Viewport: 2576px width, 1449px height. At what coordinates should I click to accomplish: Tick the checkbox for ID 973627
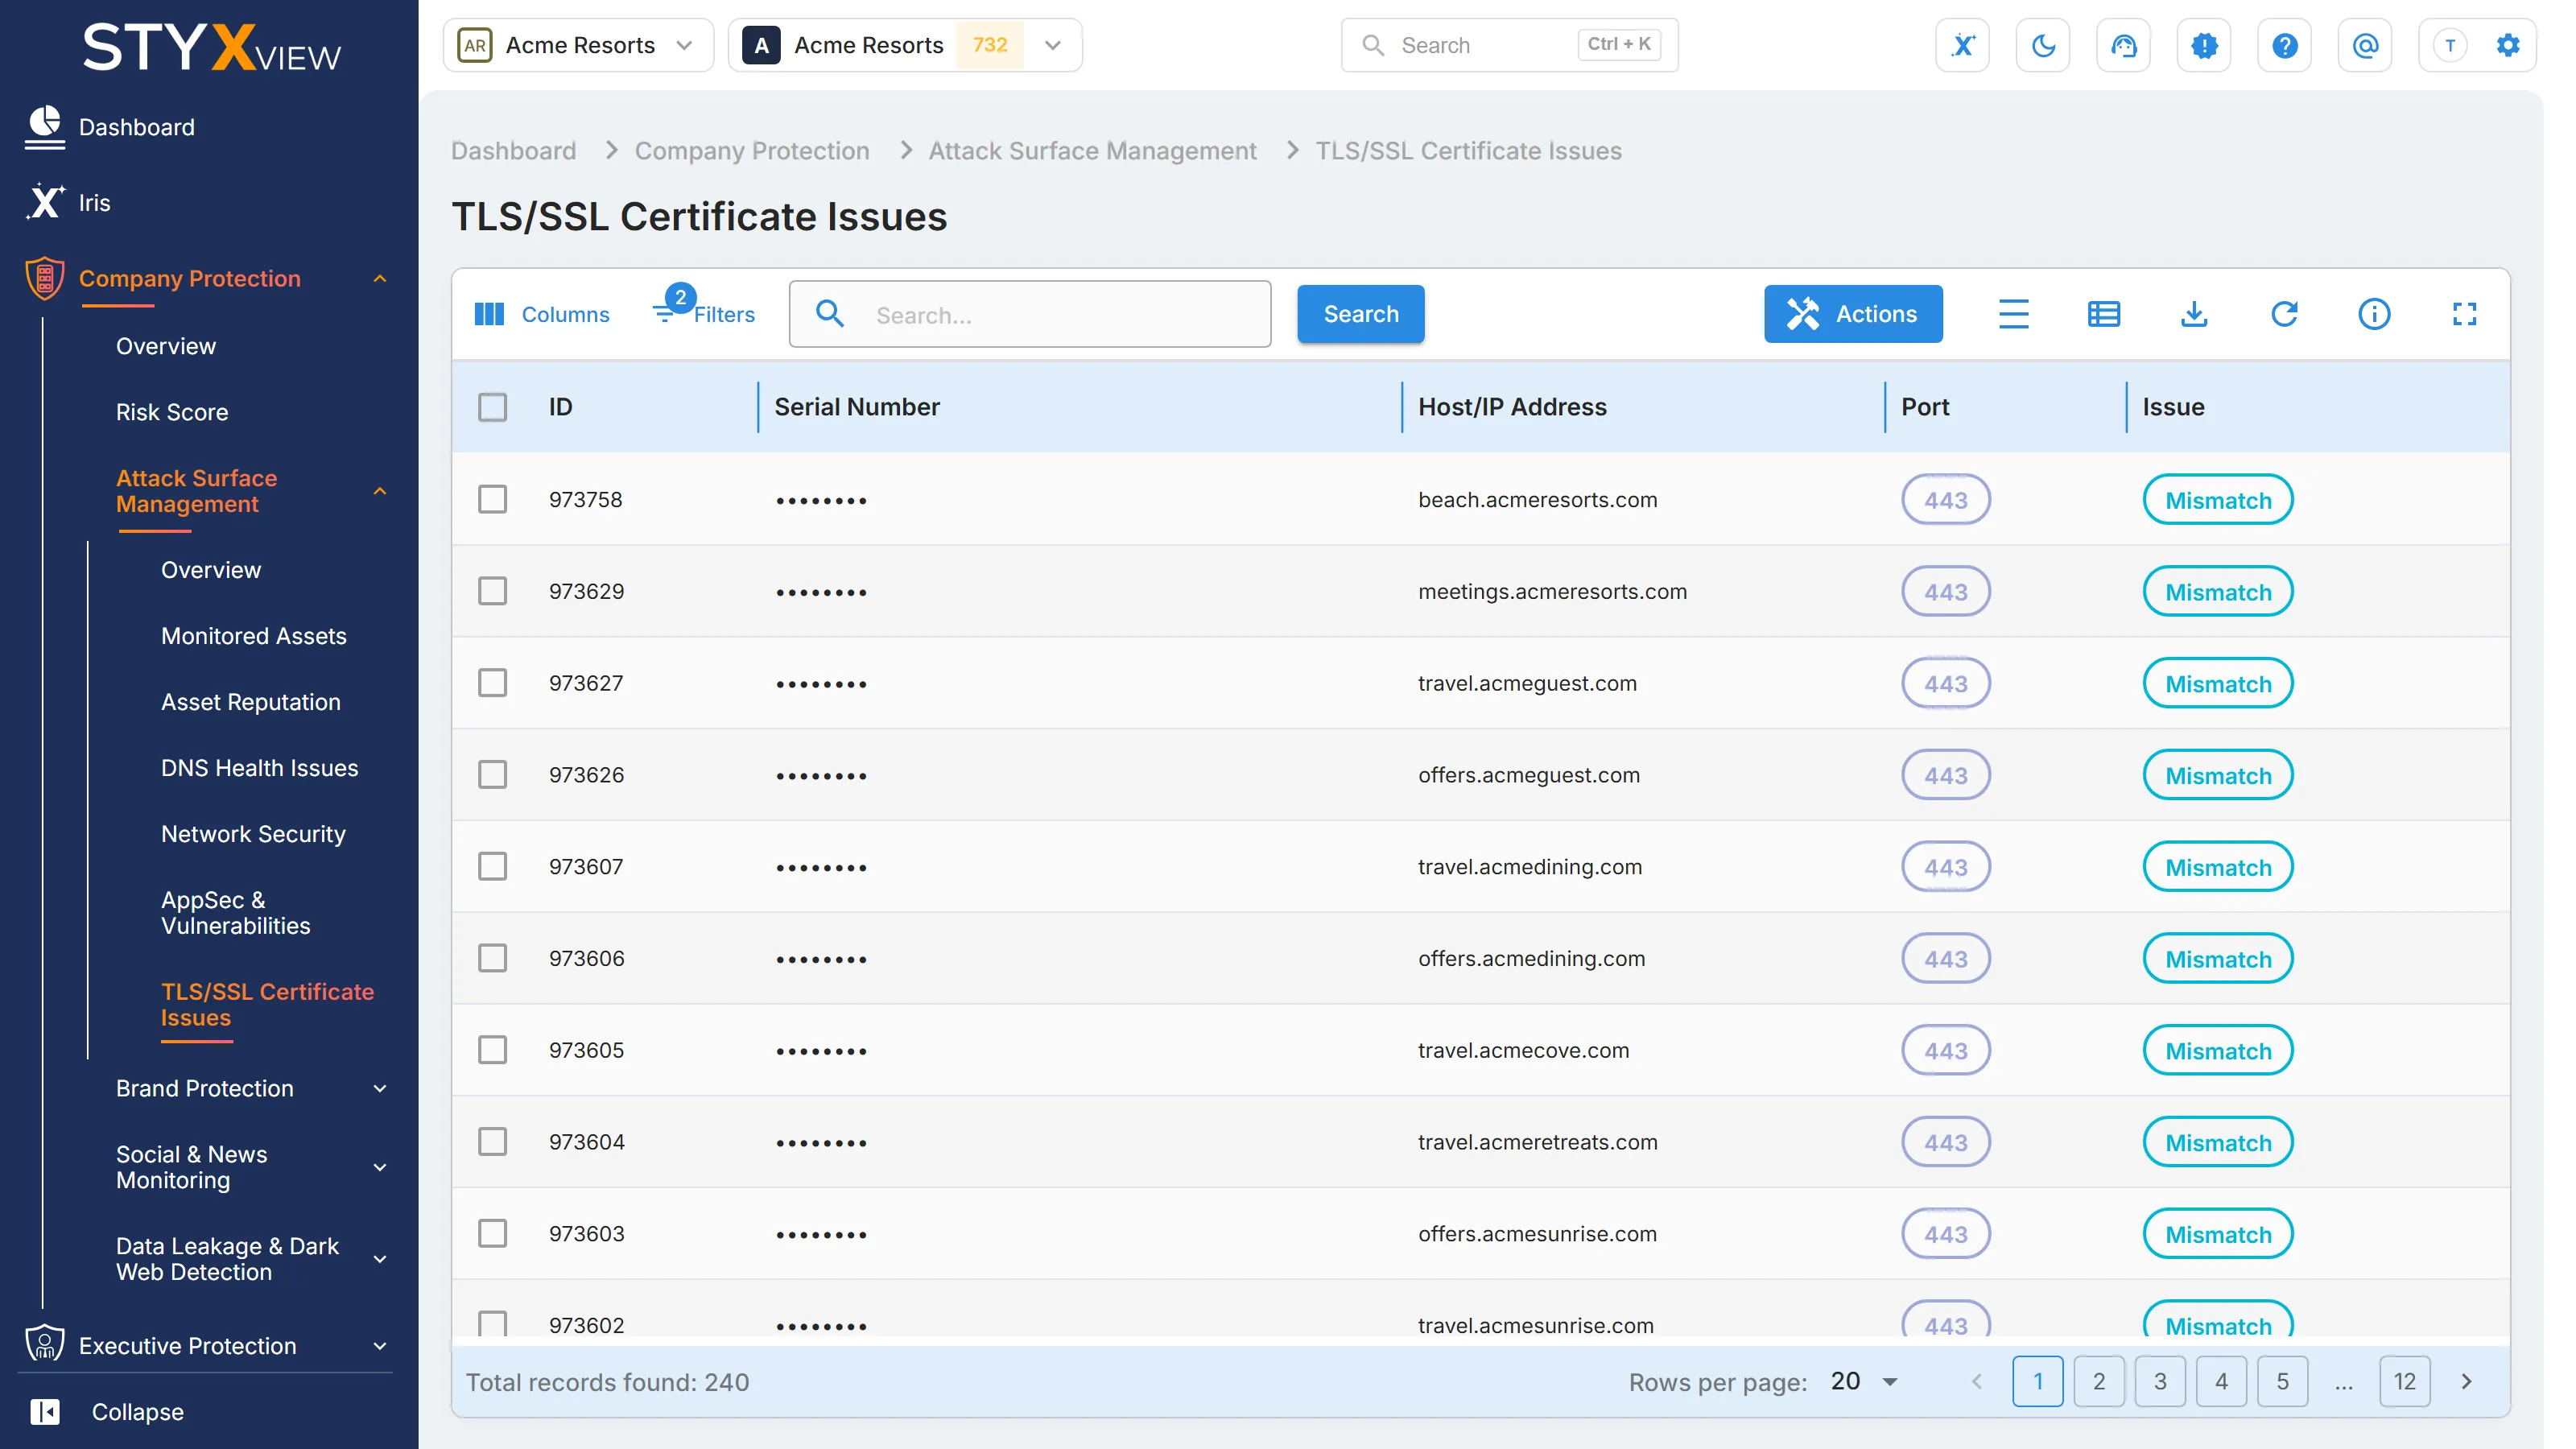point(492,683)
